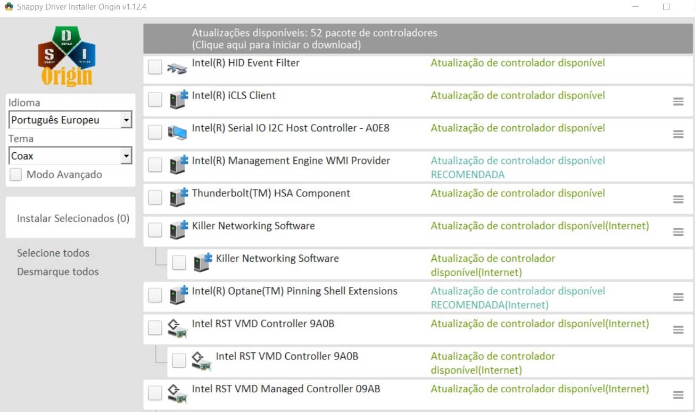Check the Management Engine WMI Provider box
Image resolution: width=695 pixels, height=412 pixels.
[x=155, y=165]
